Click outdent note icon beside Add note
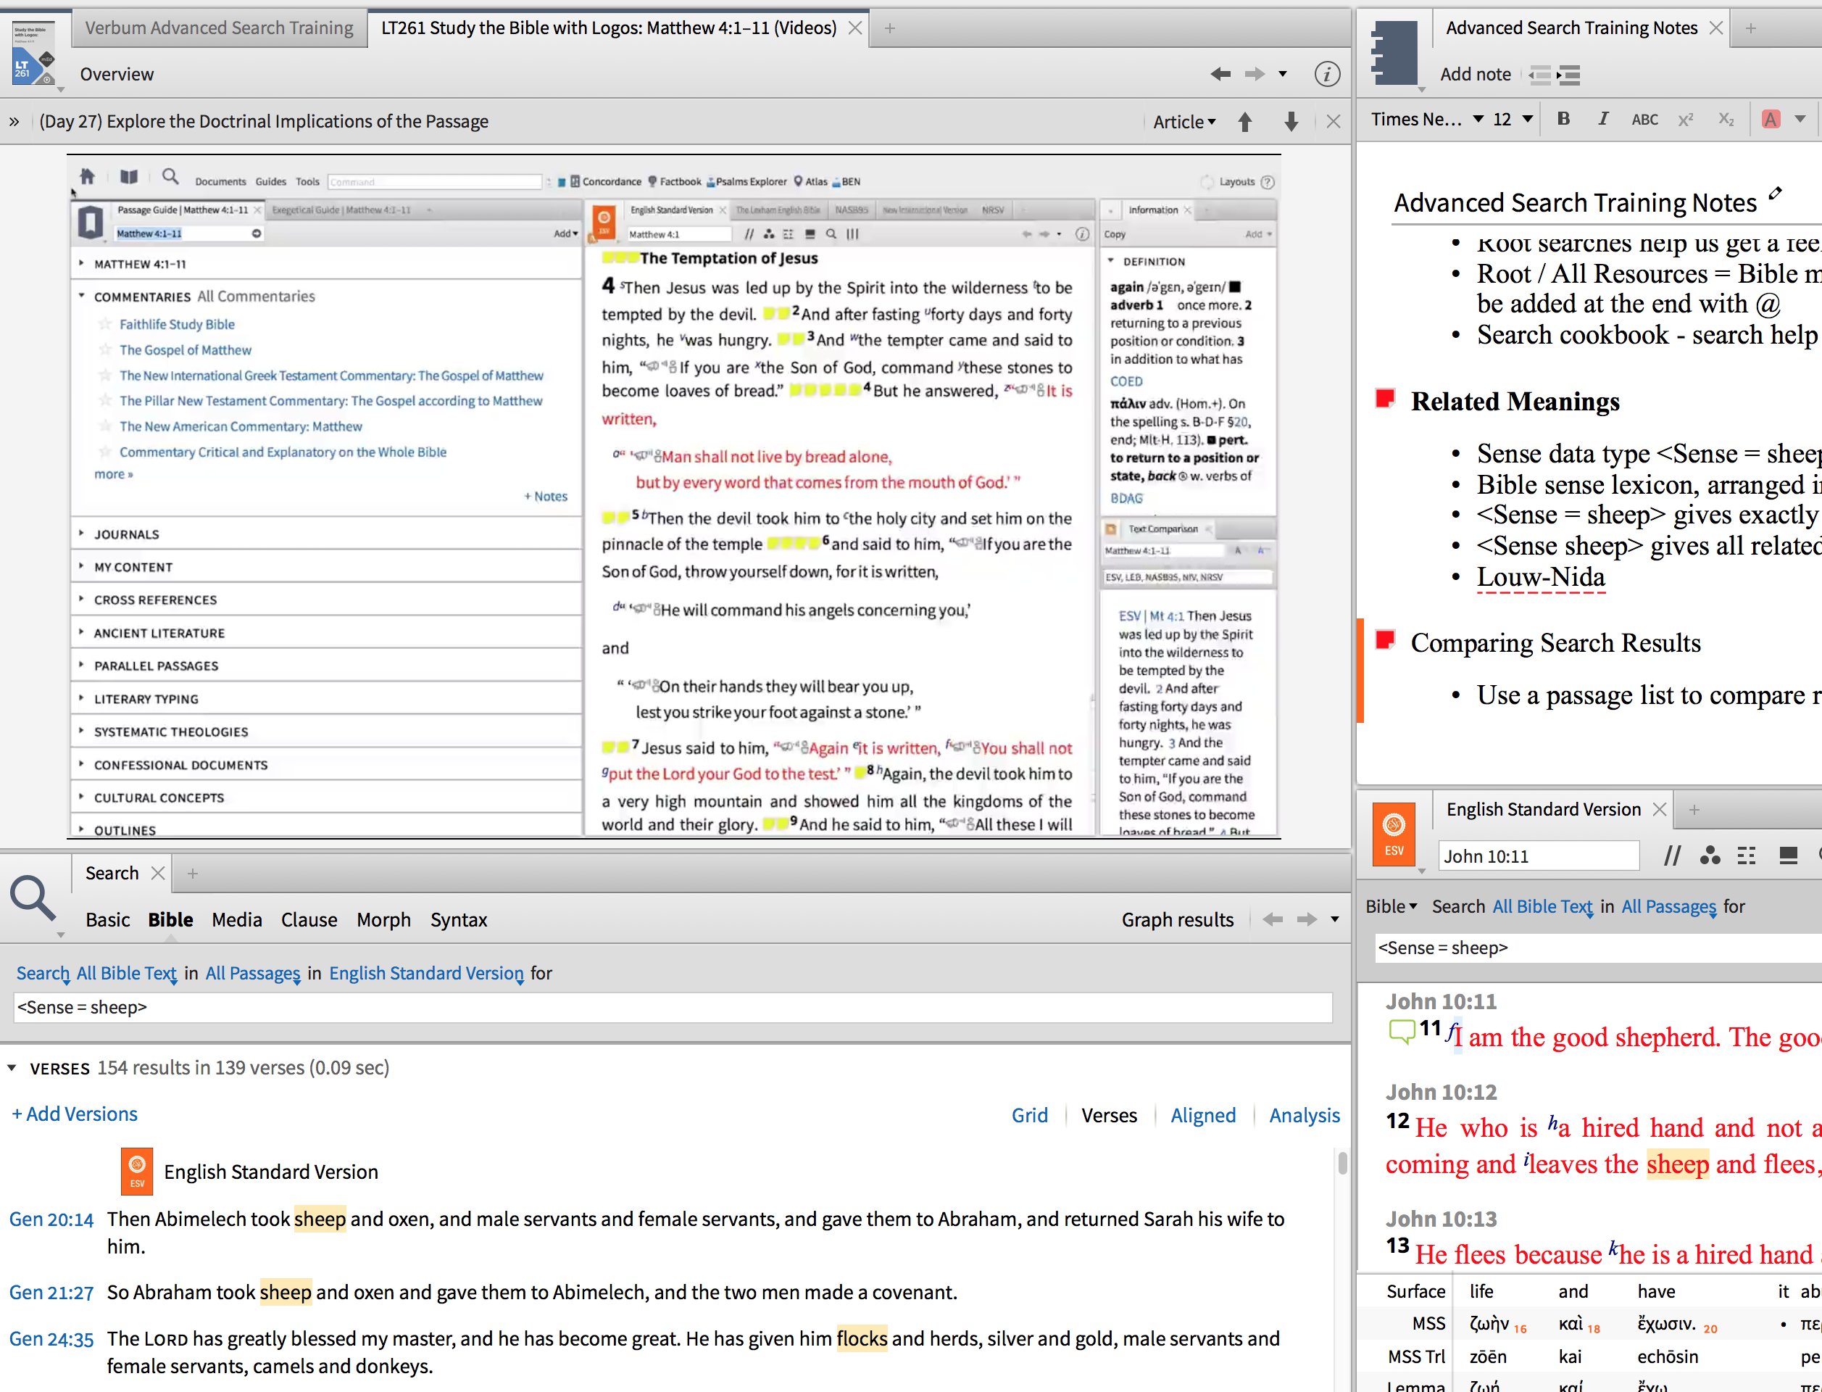The height and width of the screenshot is (1392, 1822). (1539, 75)
